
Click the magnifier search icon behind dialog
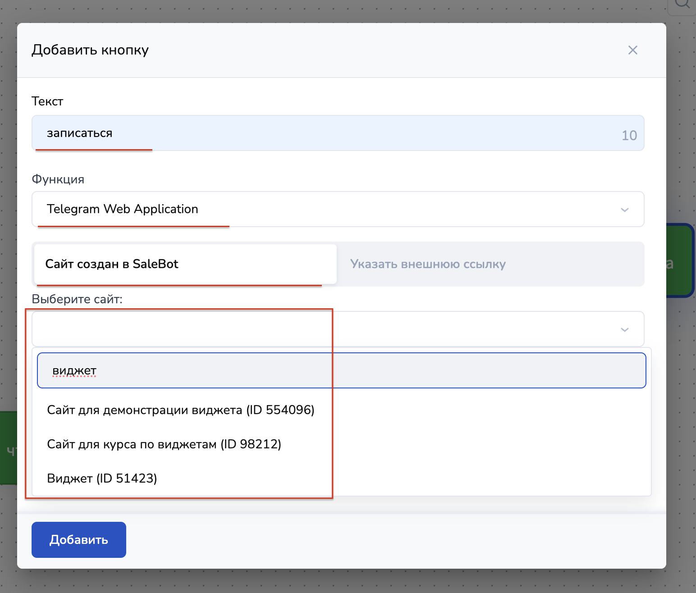click(x=682, y=5)
